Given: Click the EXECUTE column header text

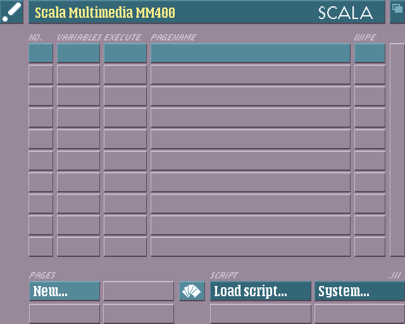Looking at the screenshot, I should [122, 37].
